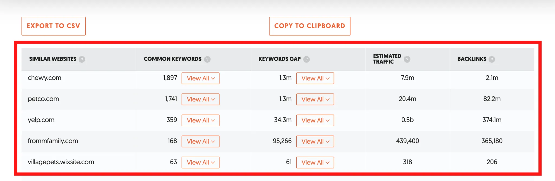Click help icon next to Similar Websites
This screenshot has width=555, height=181.
(82, 59)
